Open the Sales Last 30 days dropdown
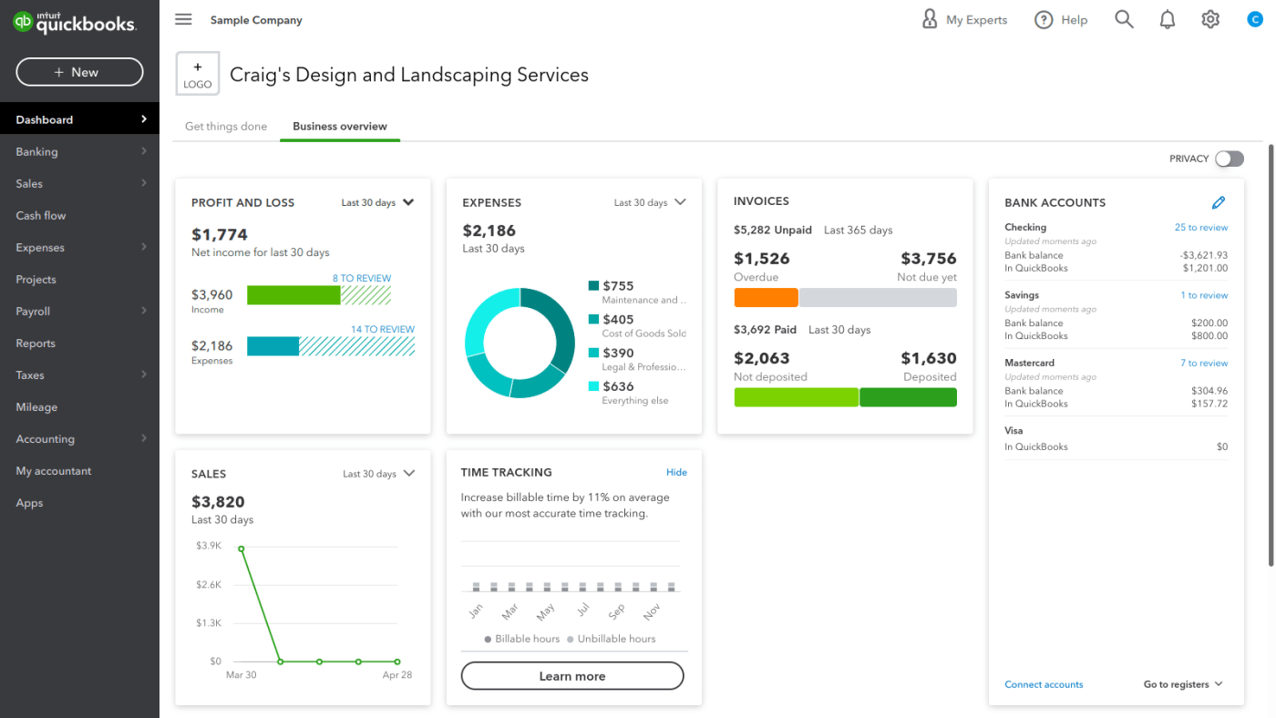Viewport: 1276px width, 718px height. tap(377, 473)
